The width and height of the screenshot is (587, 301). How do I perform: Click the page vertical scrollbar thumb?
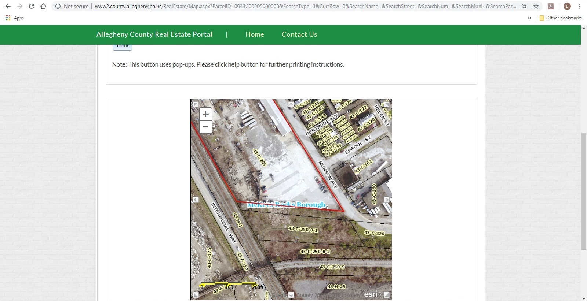coord(584,192)
